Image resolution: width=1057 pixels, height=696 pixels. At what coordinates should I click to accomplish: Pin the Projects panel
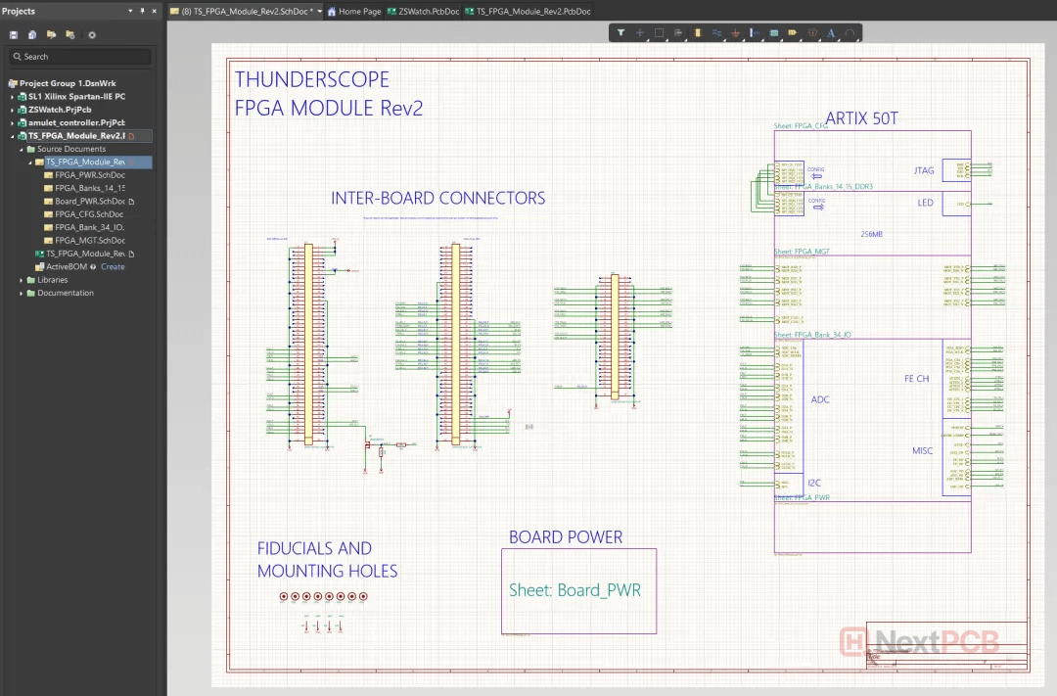coord(143,11)
